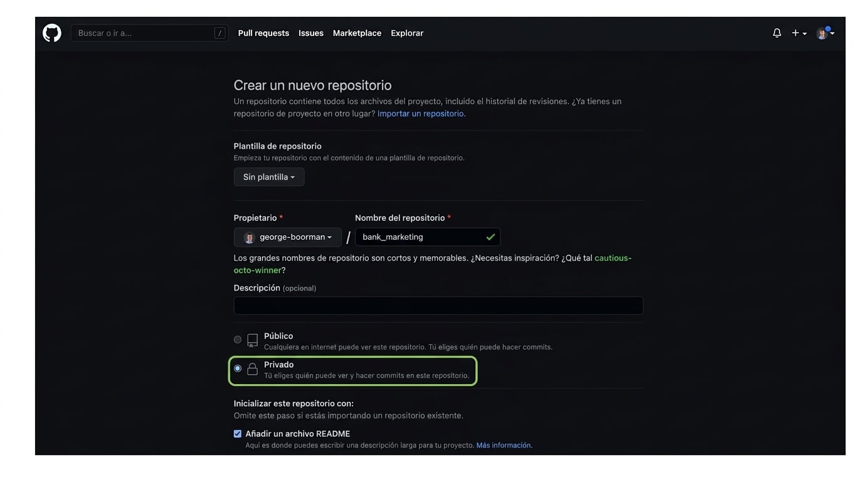Focus the Buscar o ir a search box
This screenshot has height=482, width=868.
[x=149, y=33]
